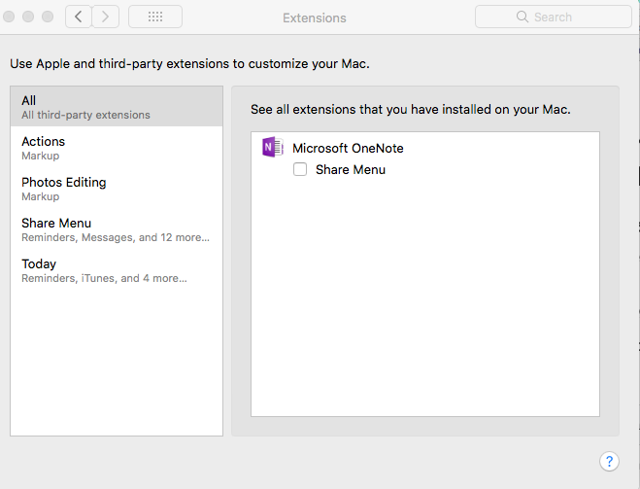This screenshot has height=489, width=640.
Task: Click 'Use Apple and third-party extensions' description
Action: (x=189, y=64)
